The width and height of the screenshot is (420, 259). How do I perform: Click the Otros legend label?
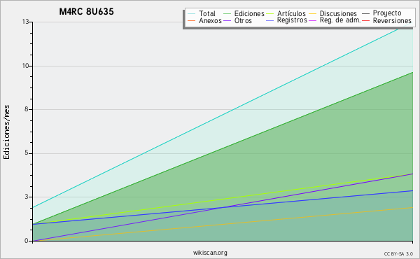[x=243, y=20]
